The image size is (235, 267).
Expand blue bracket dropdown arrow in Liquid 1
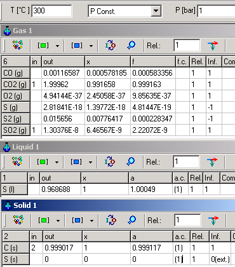tap(90, 162)
